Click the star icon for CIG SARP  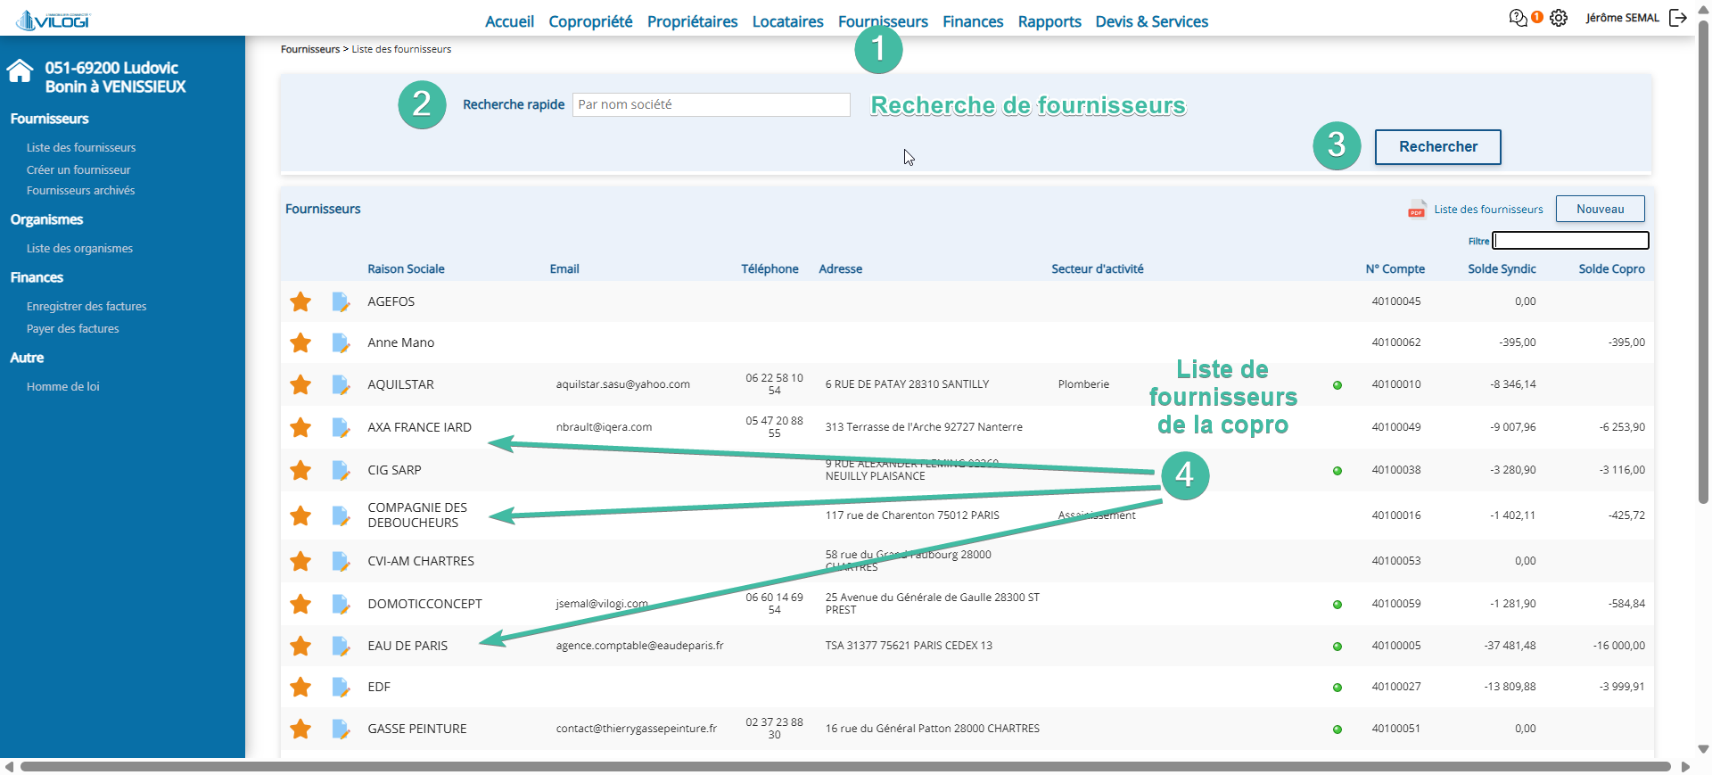pos(300,470)
